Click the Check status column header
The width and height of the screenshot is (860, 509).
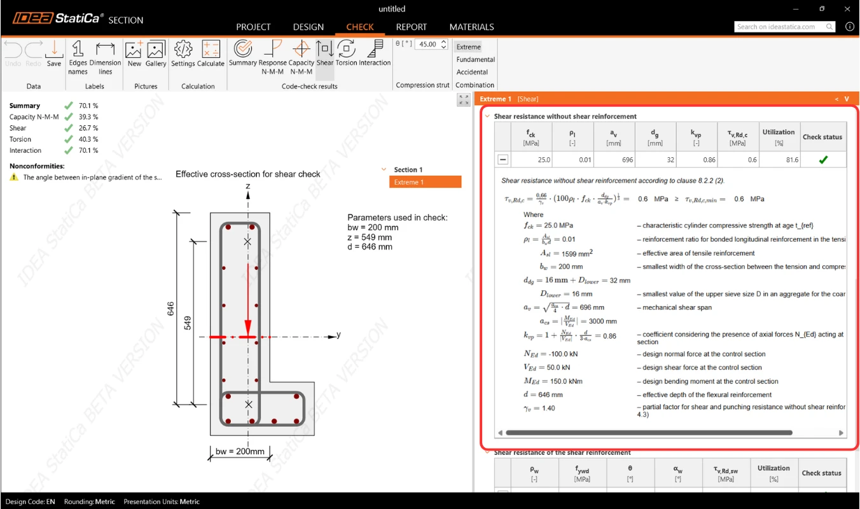click(822, 137)
